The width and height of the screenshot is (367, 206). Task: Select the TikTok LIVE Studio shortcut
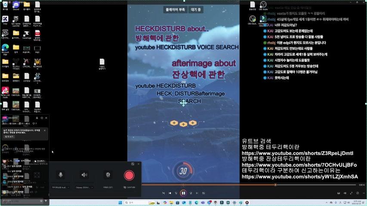[x=5, y=92]
